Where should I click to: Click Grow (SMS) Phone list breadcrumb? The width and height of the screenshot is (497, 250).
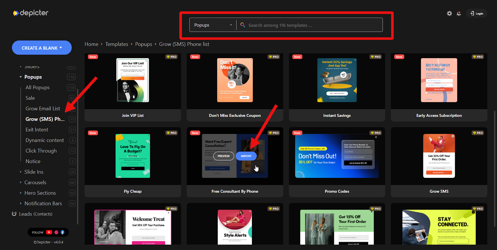184,44
